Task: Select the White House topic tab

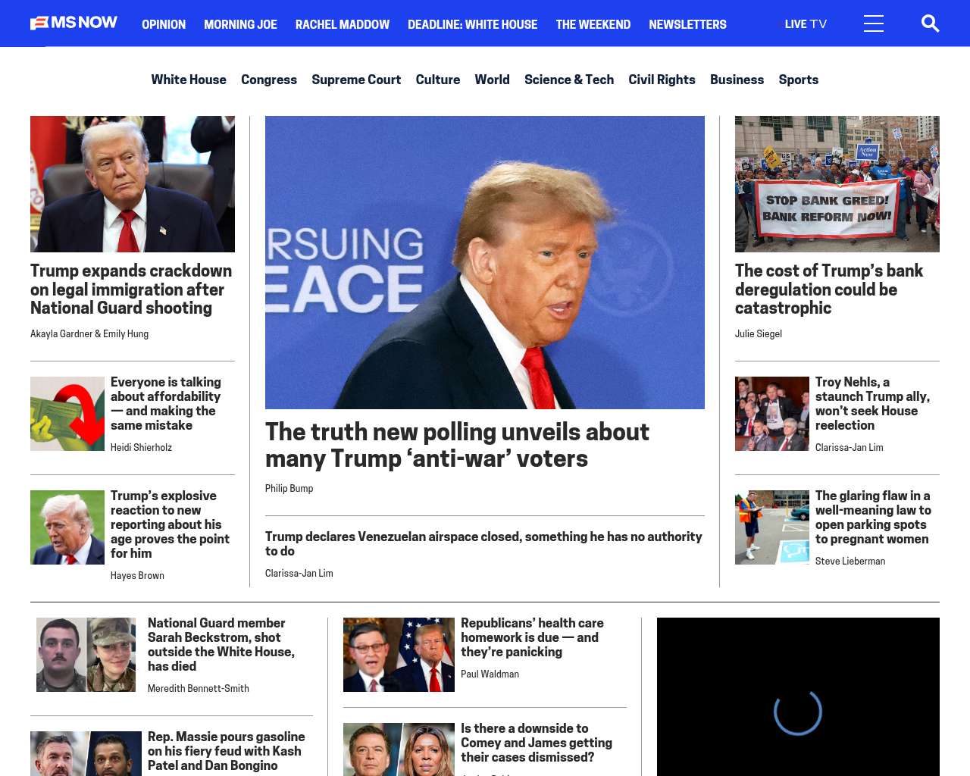Action: (x=189, y=80)
